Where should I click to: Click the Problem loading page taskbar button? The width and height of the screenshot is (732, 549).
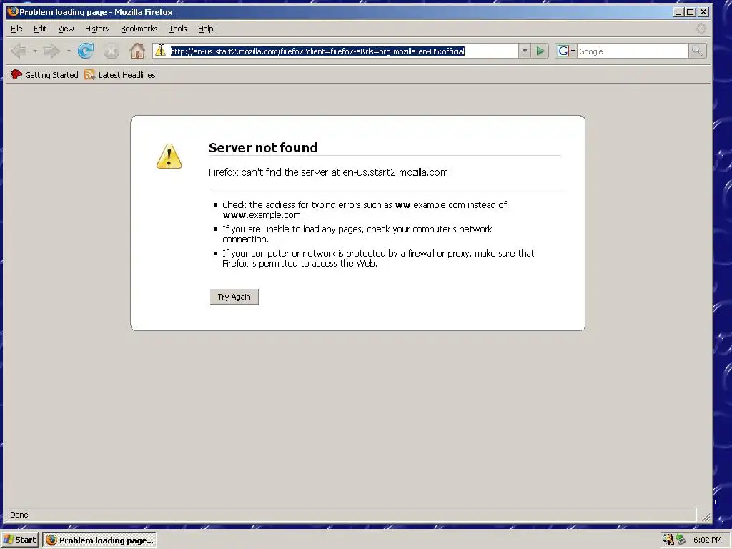coord(100,540)
